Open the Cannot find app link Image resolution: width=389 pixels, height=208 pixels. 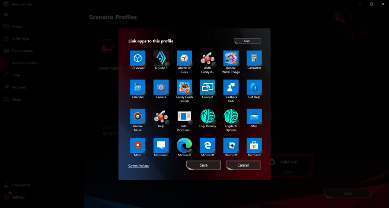[139, 165]
